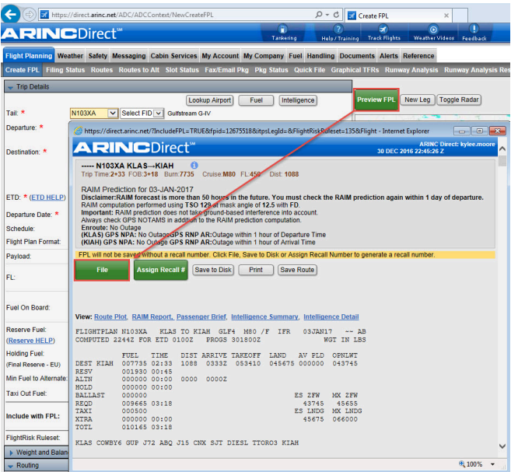511x472 pixels.
Task: Open the Select FID dropdown
Action: pos(158,113)
